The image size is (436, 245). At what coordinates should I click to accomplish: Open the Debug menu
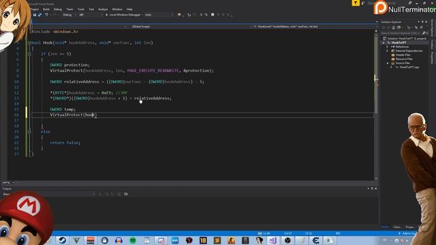tap(57, 9)
